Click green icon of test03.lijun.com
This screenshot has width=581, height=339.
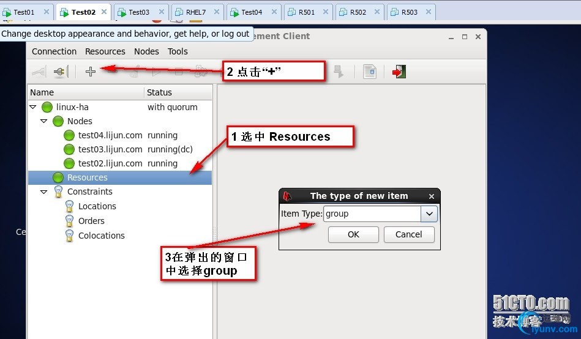(x=69, y=149)
